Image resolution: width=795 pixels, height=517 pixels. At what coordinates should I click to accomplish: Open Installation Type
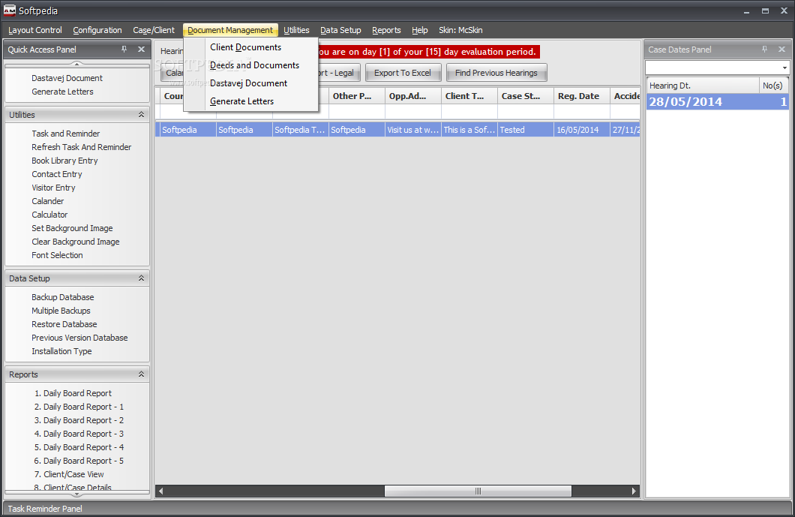[x=61, y=351]
